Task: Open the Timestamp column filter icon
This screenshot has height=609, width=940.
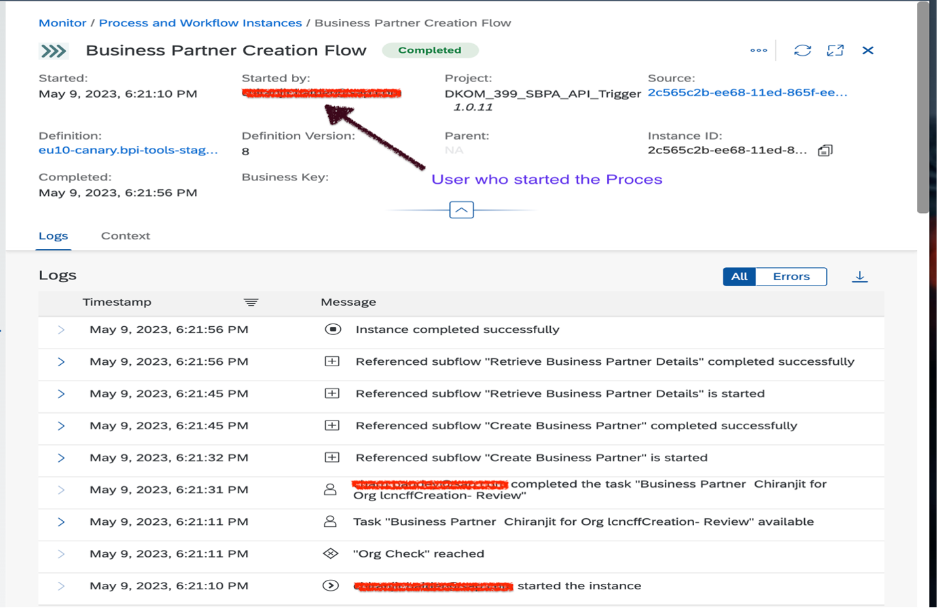Action: [251, 302]
